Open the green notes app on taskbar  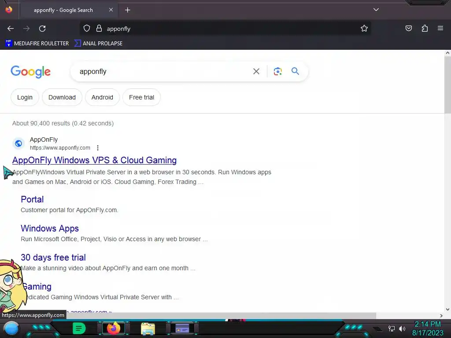coord(79,328)
